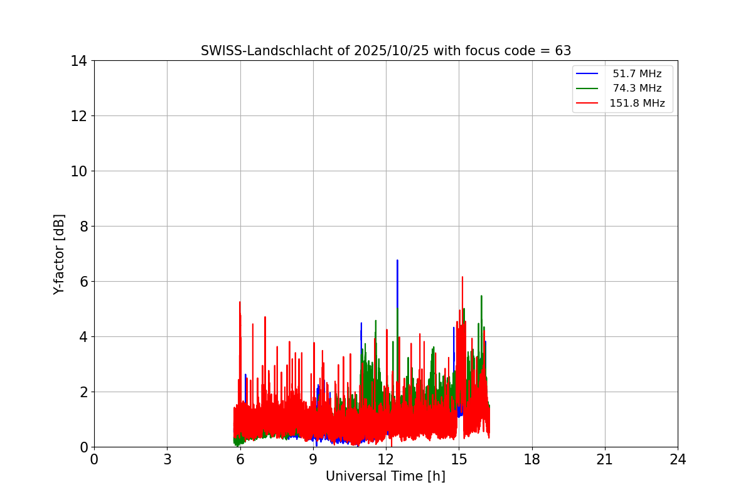Click the Y-factor [dB] axis label
The height and width of the screenshot is (502, 753).
coord(59,254)
